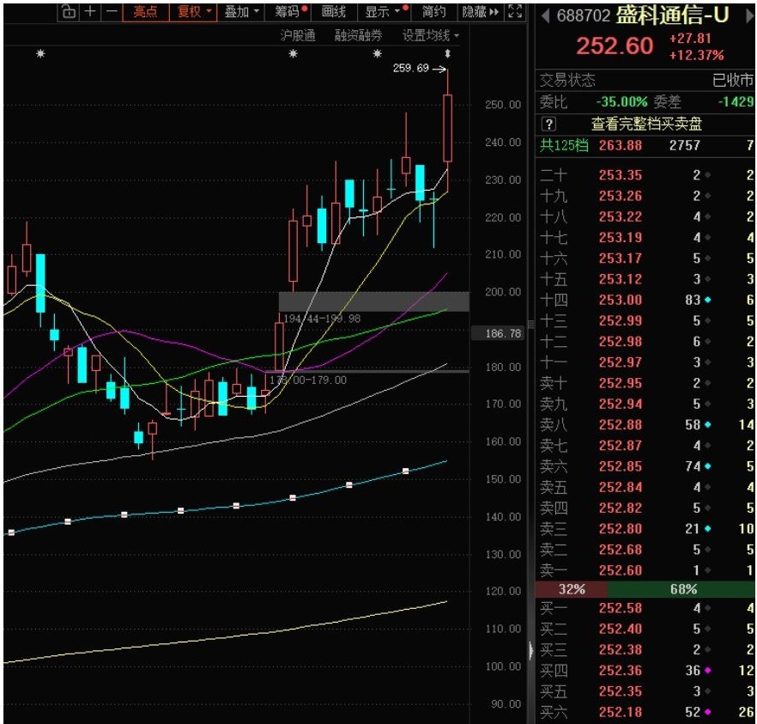Click the magenta diamond on 买四 row
The image size is (757, 724).
(x=708, y=671)
